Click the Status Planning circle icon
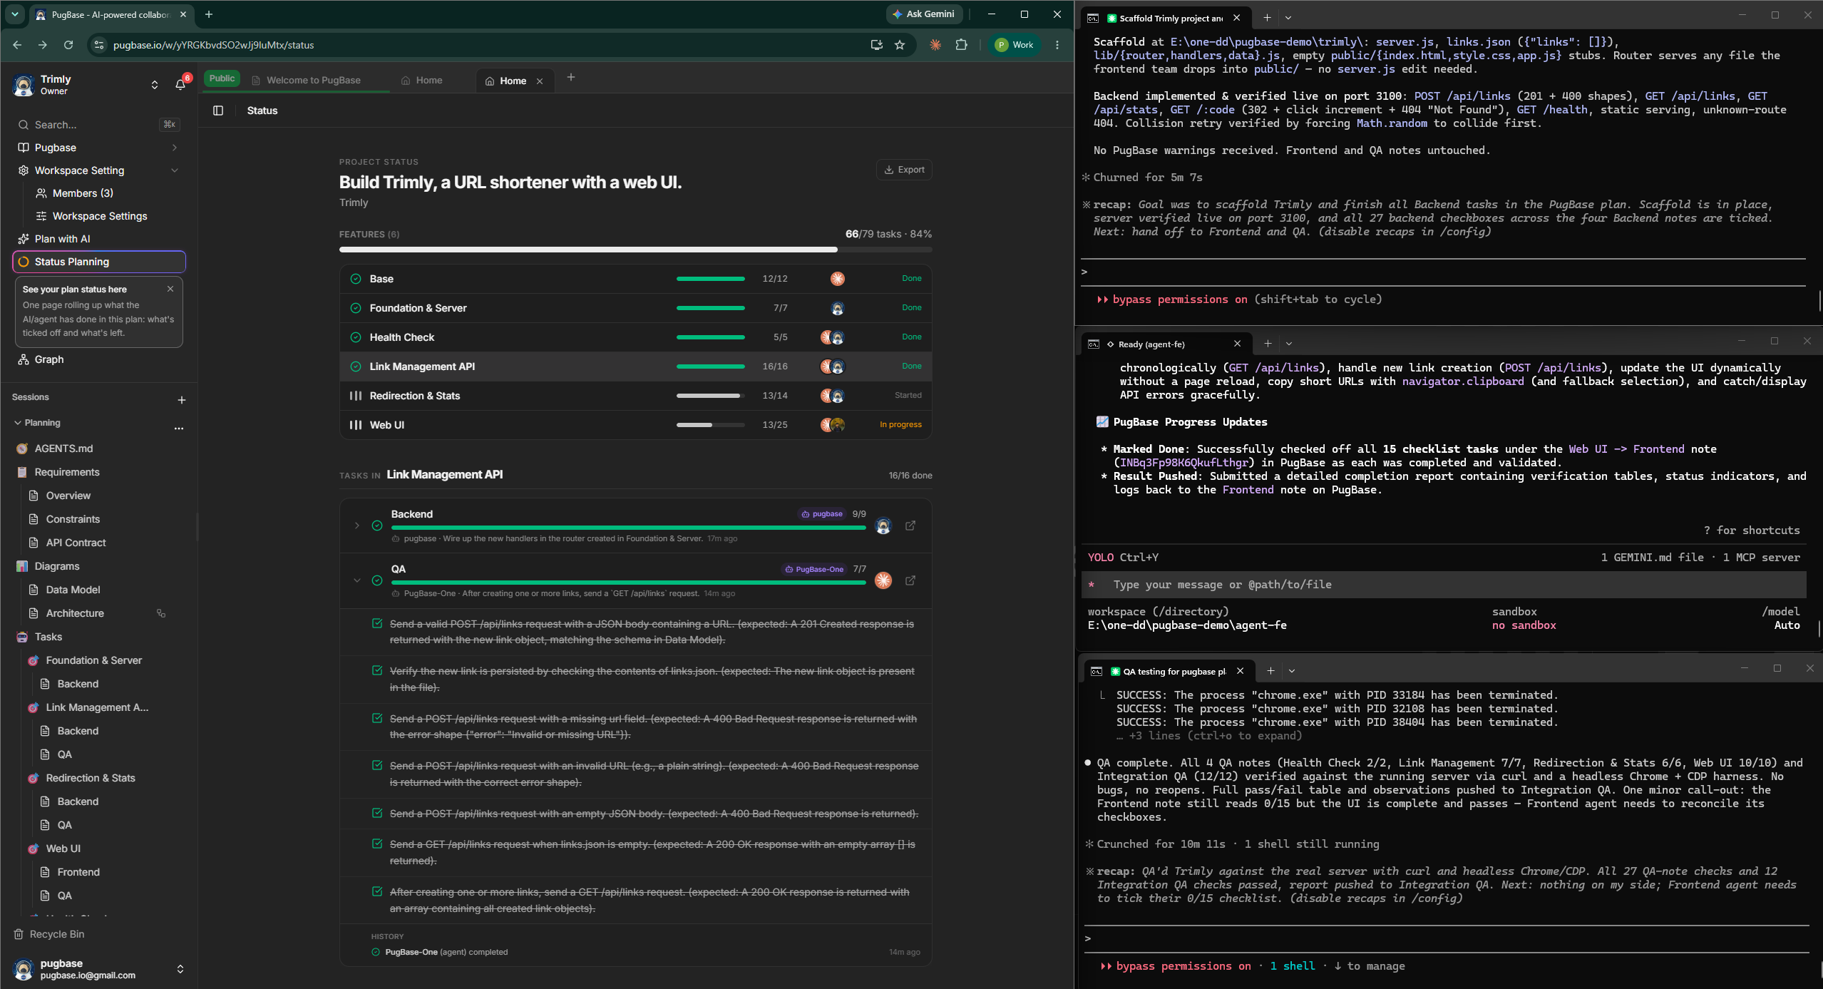Viewport: 1823px width, 989px height. [24, 262]
